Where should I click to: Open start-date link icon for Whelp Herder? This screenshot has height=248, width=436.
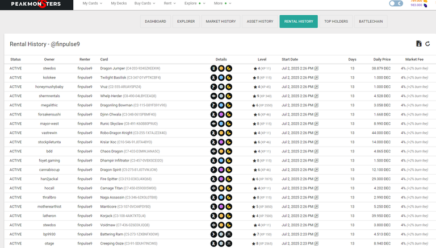pyautogui.click(x=316, y=96)
